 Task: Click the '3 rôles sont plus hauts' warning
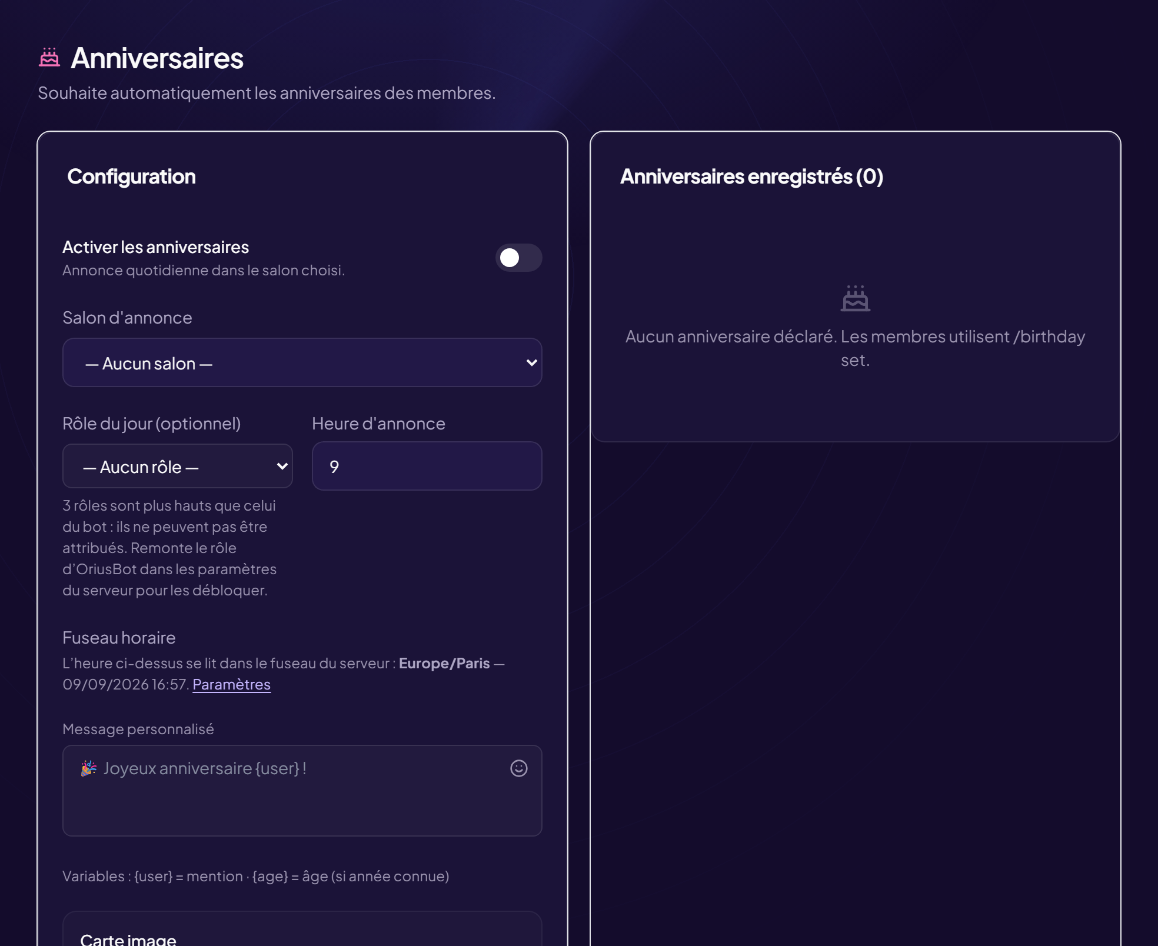pos(169,548)
